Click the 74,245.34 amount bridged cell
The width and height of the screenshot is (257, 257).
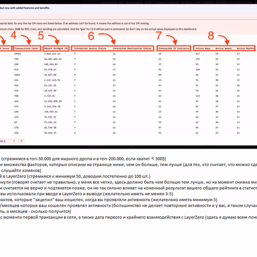[x=50, y=122]
